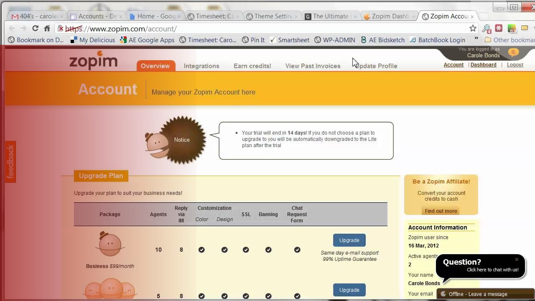
Task: Click the magnifier extension icon in toolbar
Action: (487, 28)
